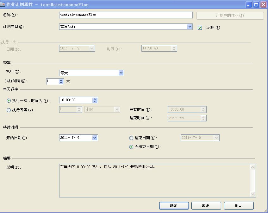Select the 执行间隔(V) radio button
This screenshot has width=268, height=213.
[x=9, y=110]
